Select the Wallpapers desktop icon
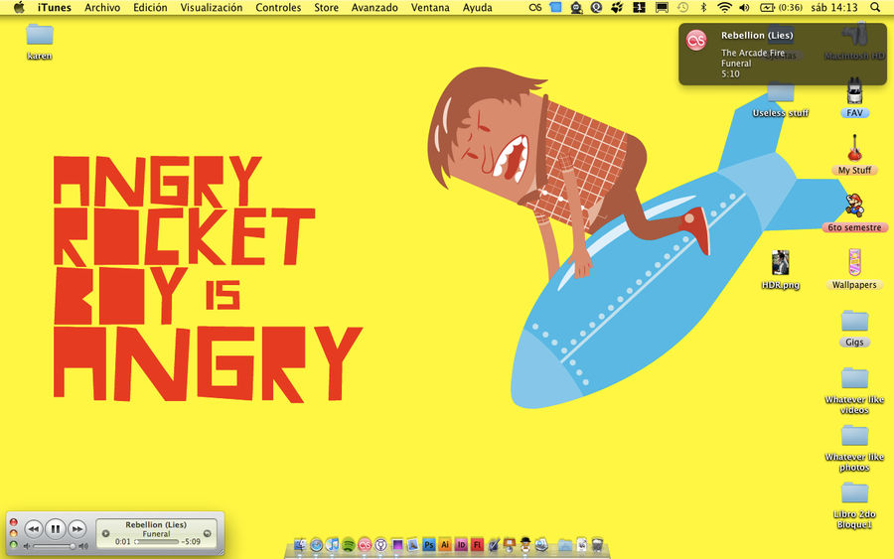 854,269
